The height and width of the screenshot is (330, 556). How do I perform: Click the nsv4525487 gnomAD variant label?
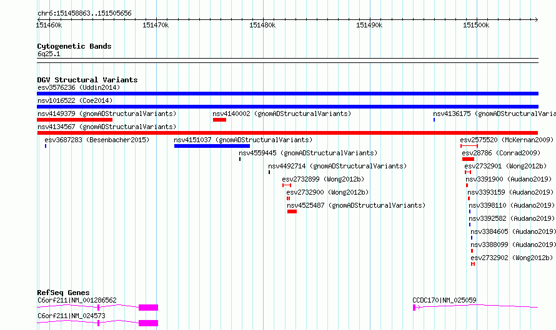[x=356, y=205]
